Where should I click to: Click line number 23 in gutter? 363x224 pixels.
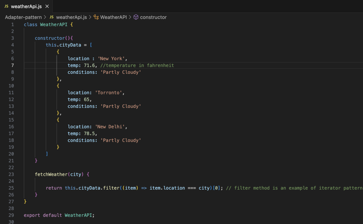(x=11, y=174)
